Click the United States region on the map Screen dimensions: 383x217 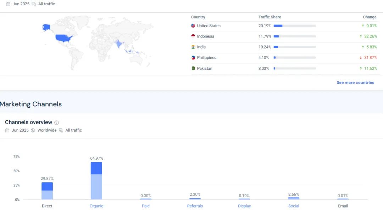coord(63,38)
